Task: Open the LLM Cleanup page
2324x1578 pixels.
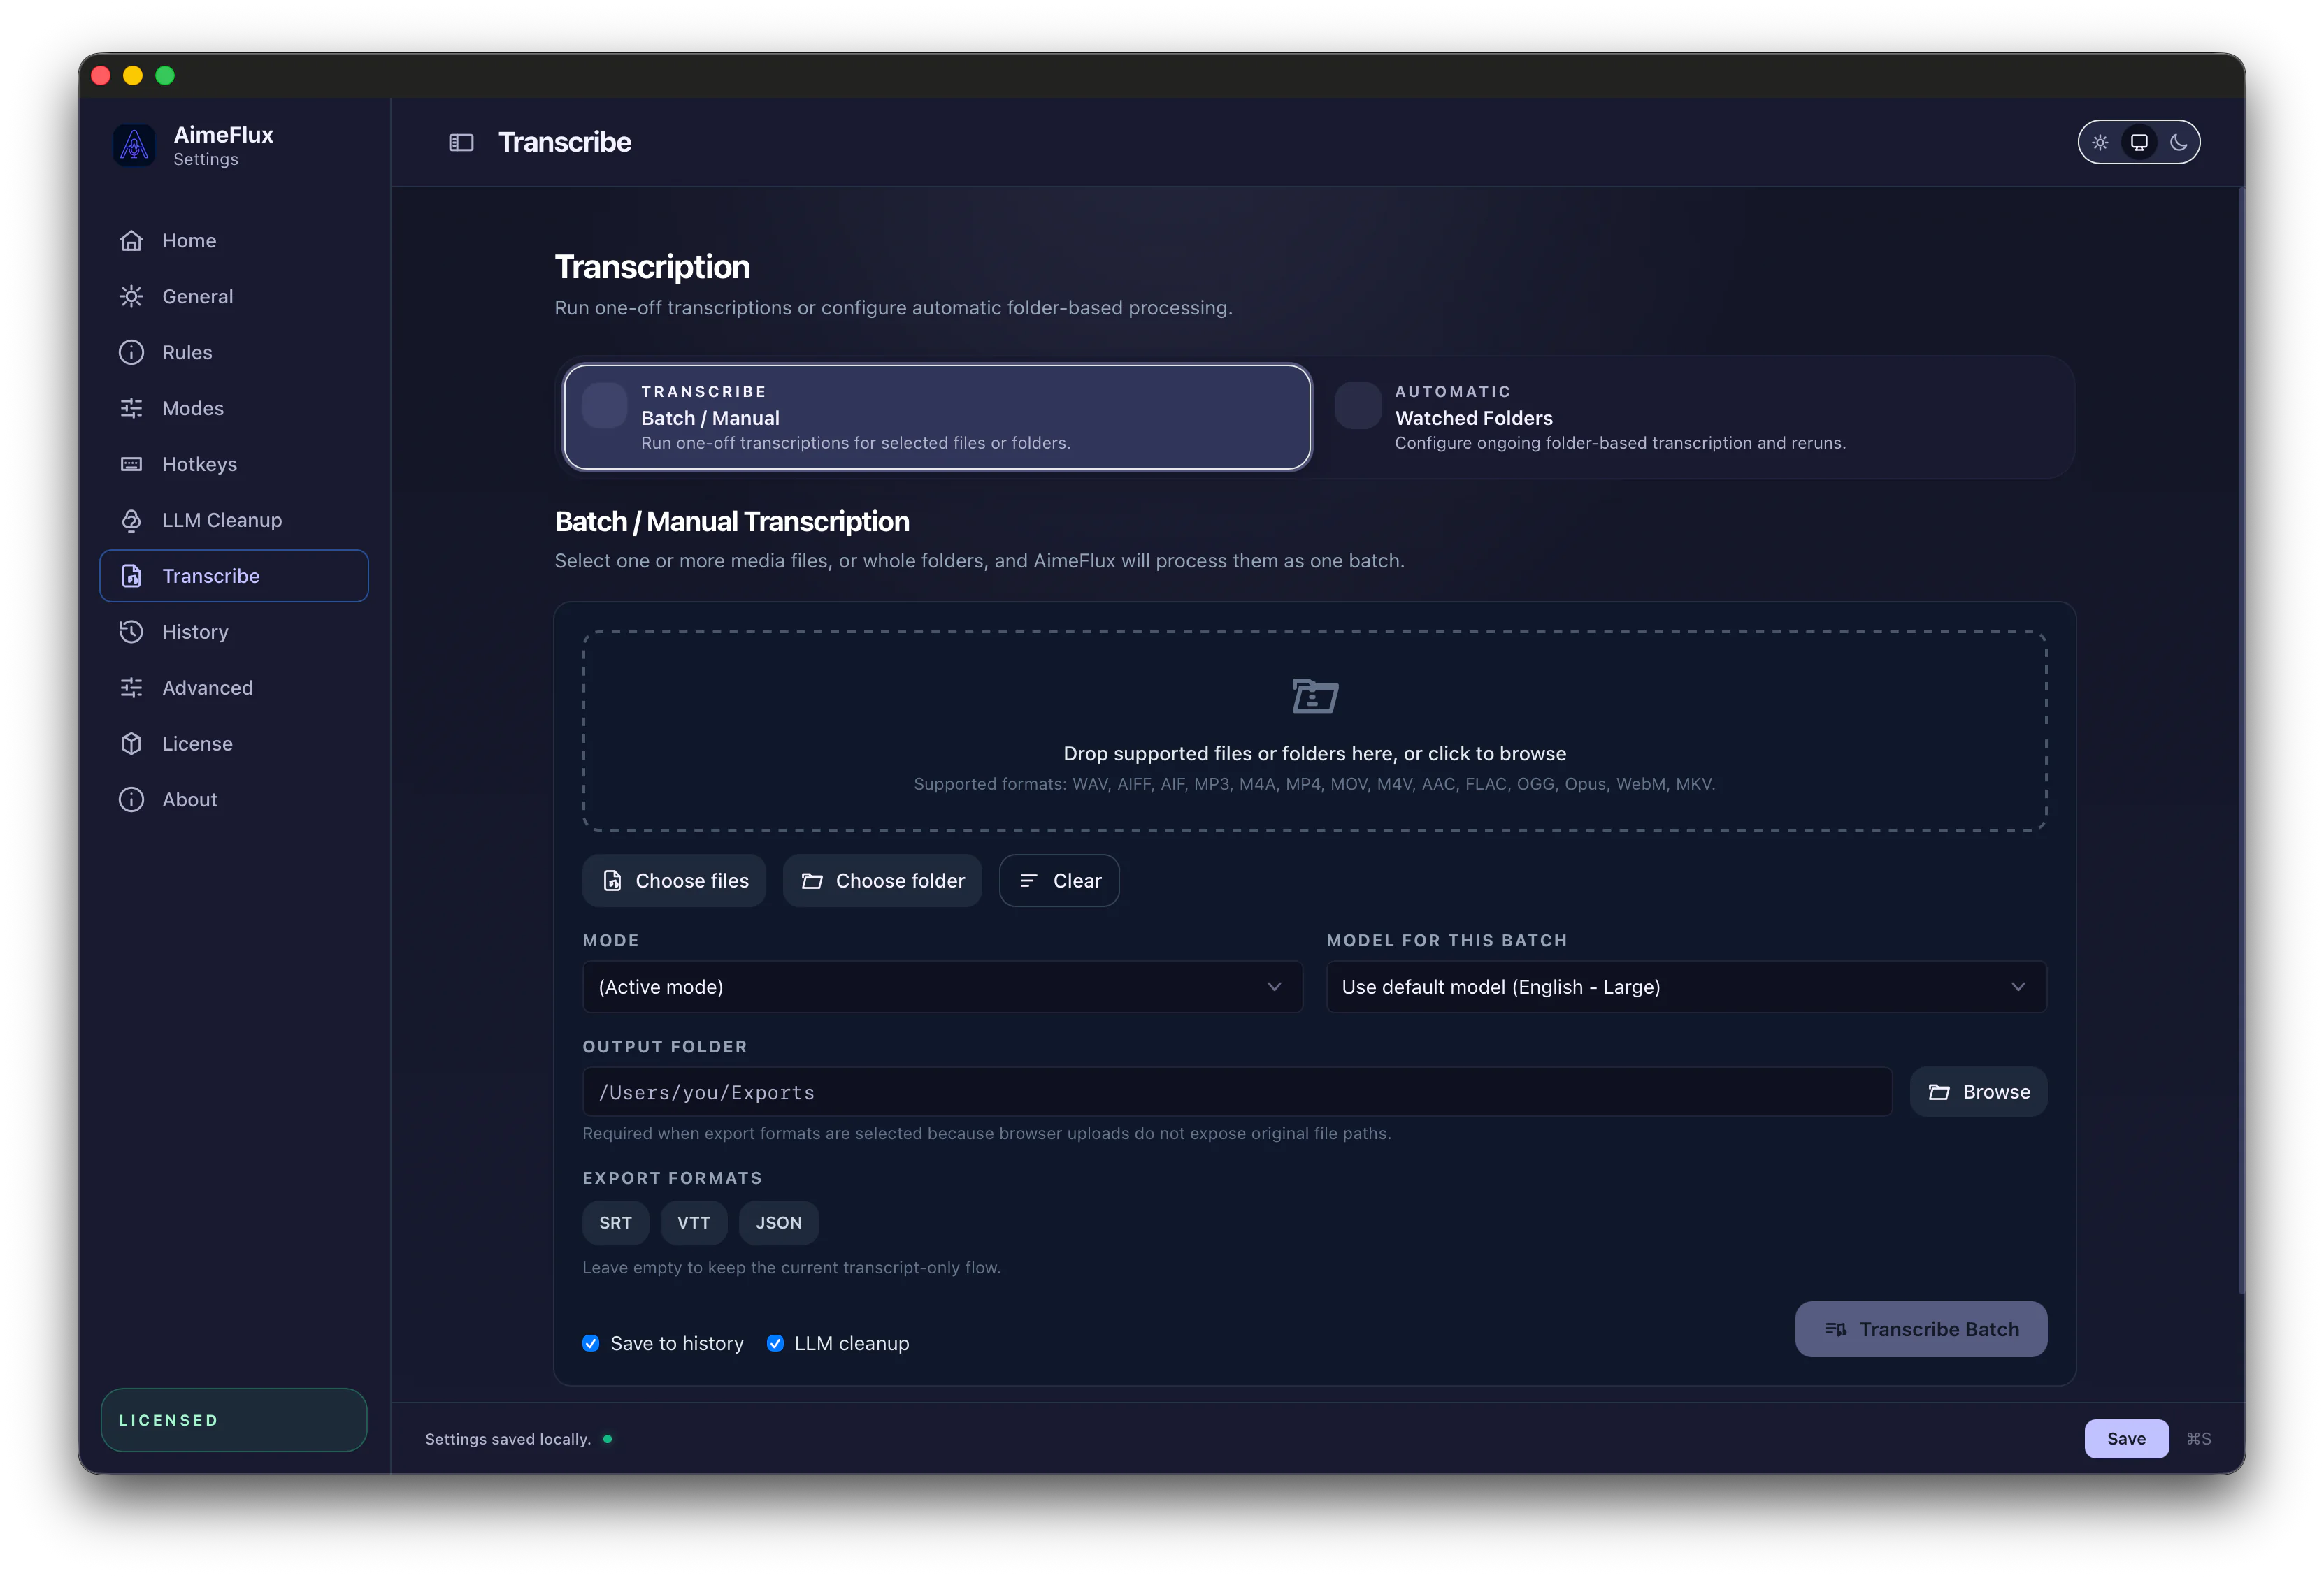Action: [234, 521]
